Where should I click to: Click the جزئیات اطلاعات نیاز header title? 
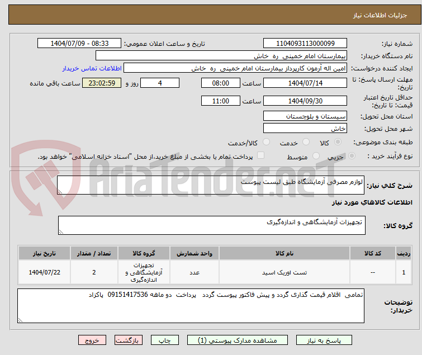click(x=380, y=15)
